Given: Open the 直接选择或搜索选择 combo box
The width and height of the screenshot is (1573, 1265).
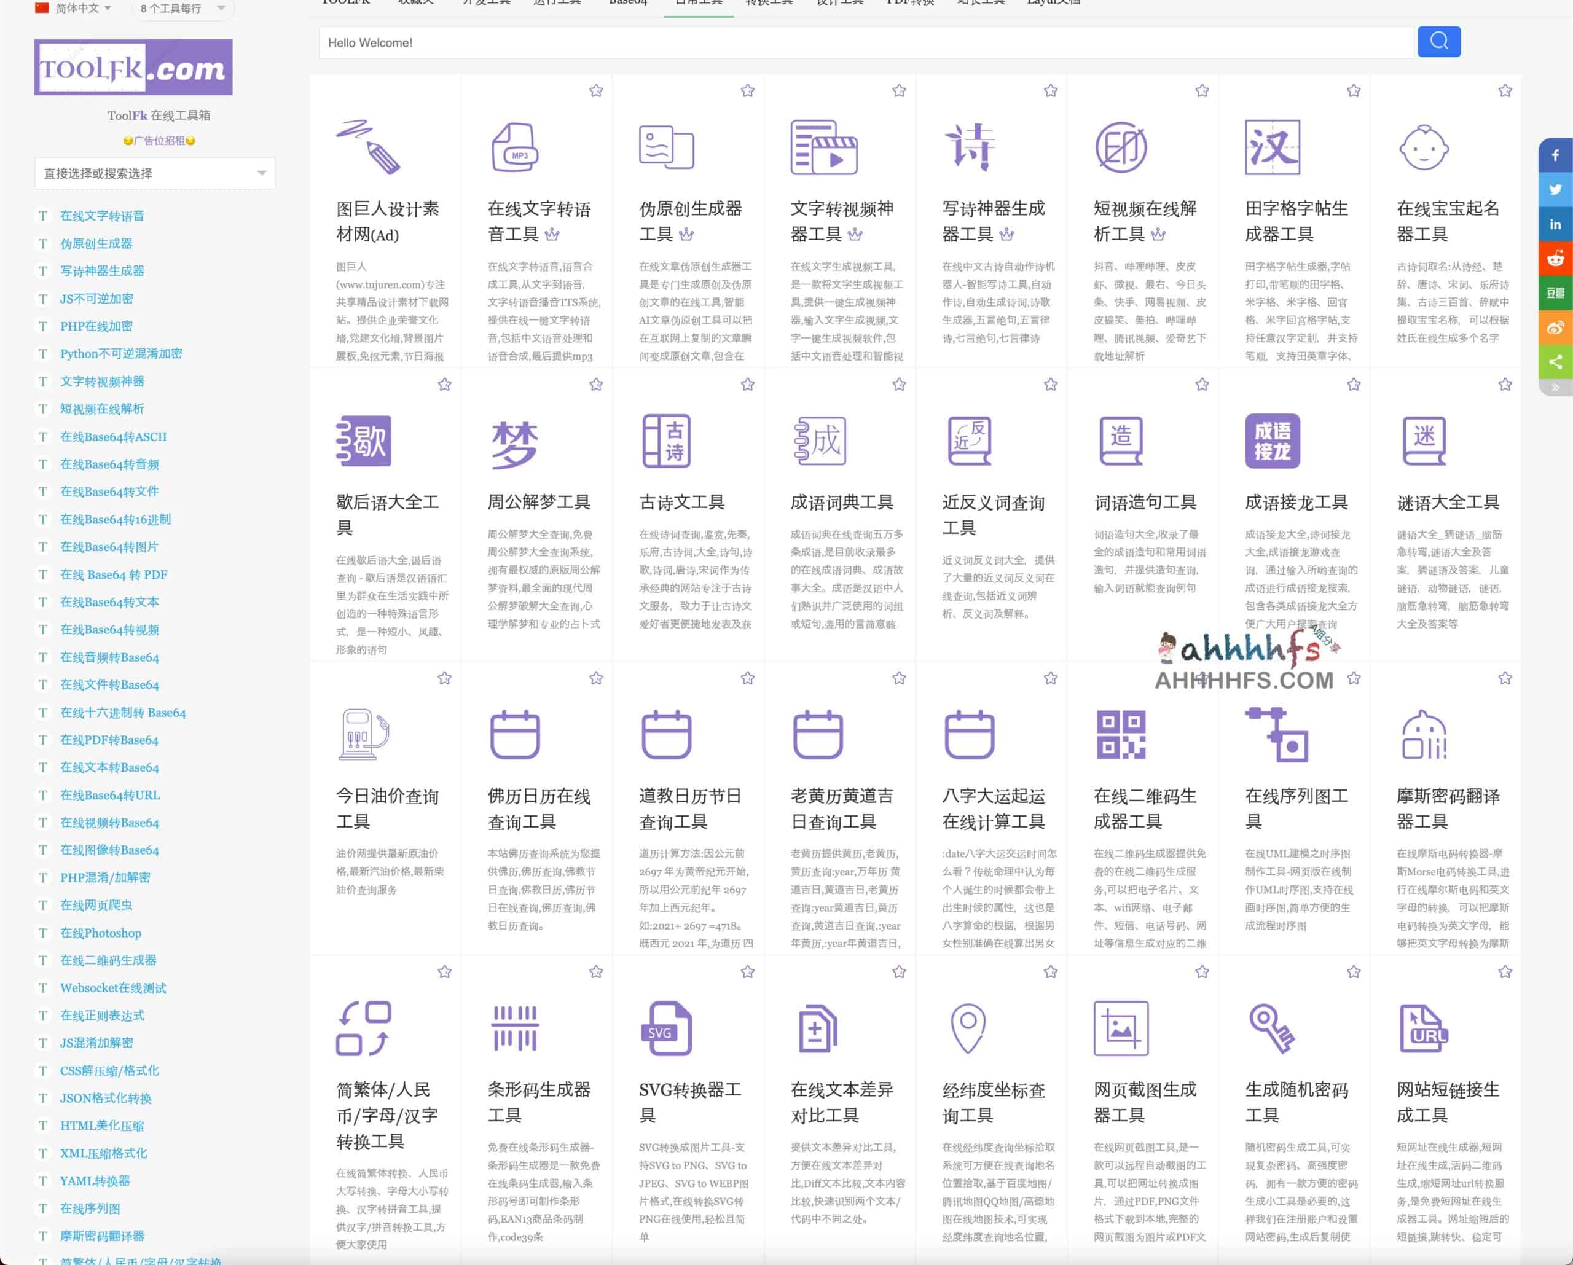Looking at the screenshot, I should [x=155, y=174].
